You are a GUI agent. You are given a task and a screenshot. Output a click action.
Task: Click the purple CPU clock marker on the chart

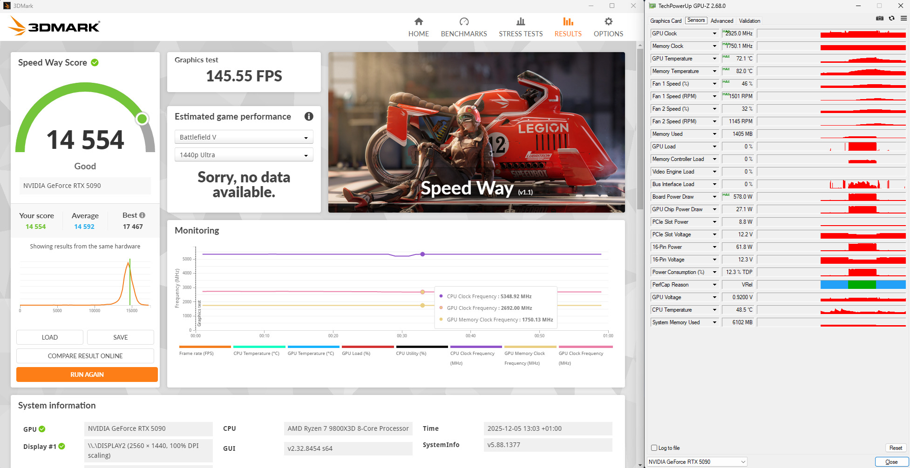pyautogui.click(x=422, y=254)
